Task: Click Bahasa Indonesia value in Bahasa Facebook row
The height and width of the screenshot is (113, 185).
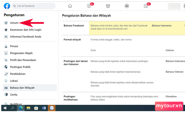Action: pyautogui.click(x=161, y=25)
